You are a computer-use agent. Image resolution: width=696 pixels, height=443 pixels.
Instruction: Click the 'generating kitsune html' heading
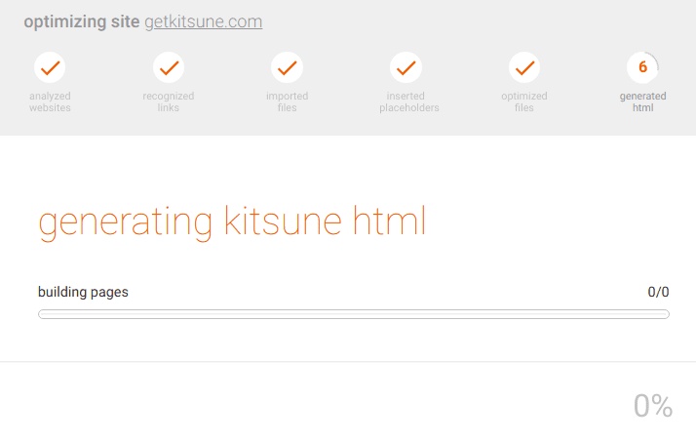tap(232, 221)
